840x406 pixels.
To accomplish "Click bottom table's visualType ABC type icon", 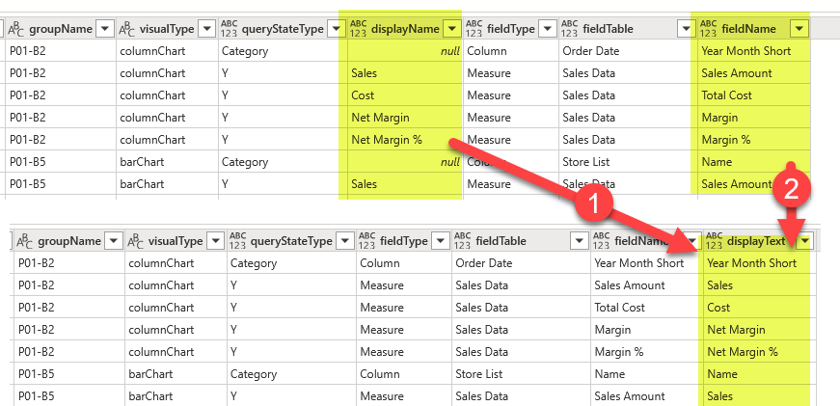I will pyautogui.click(x=134, y=240).
